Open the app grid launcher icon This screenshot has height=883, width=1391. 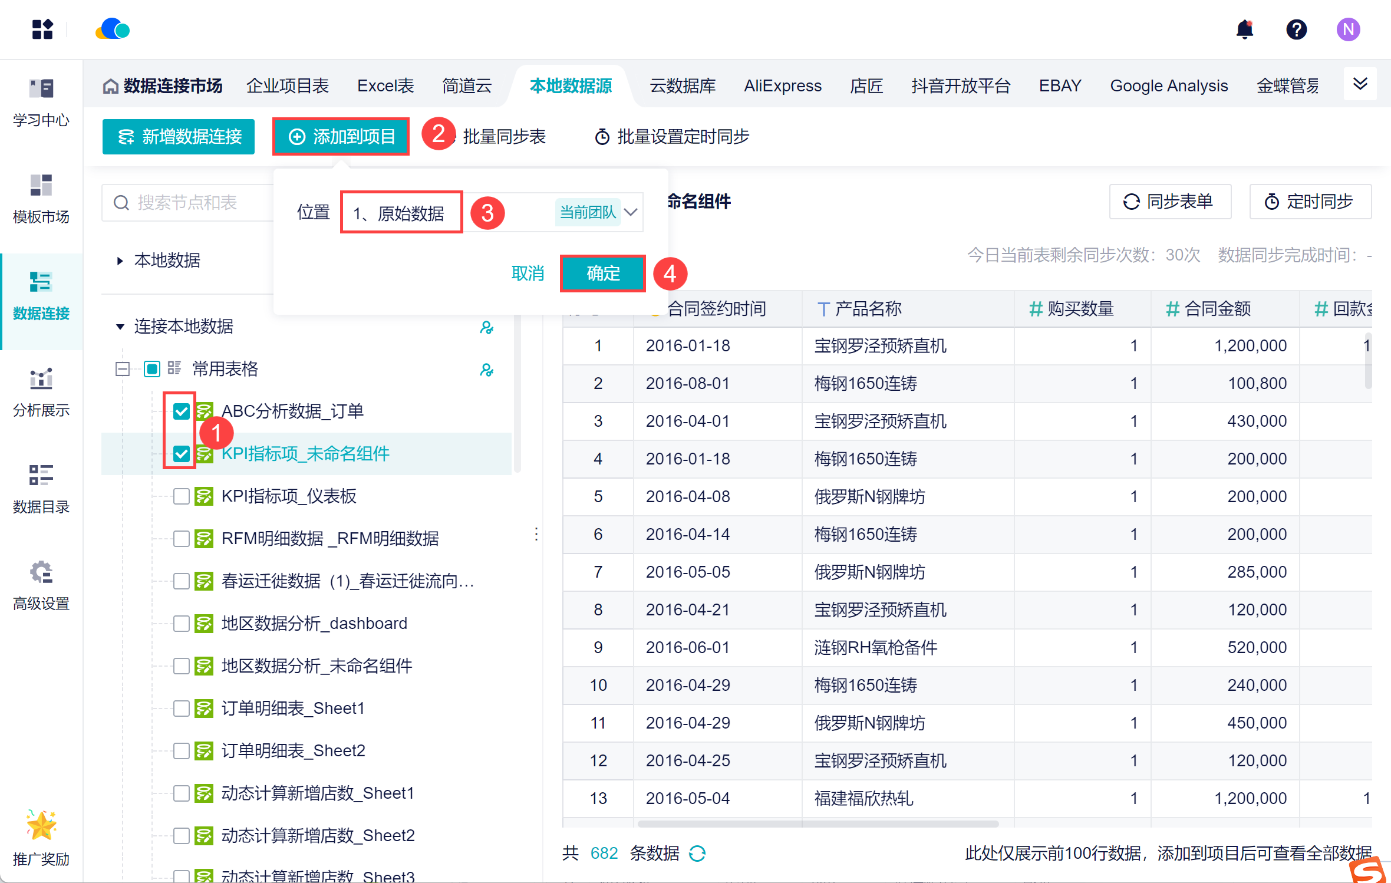pos(42,29)
